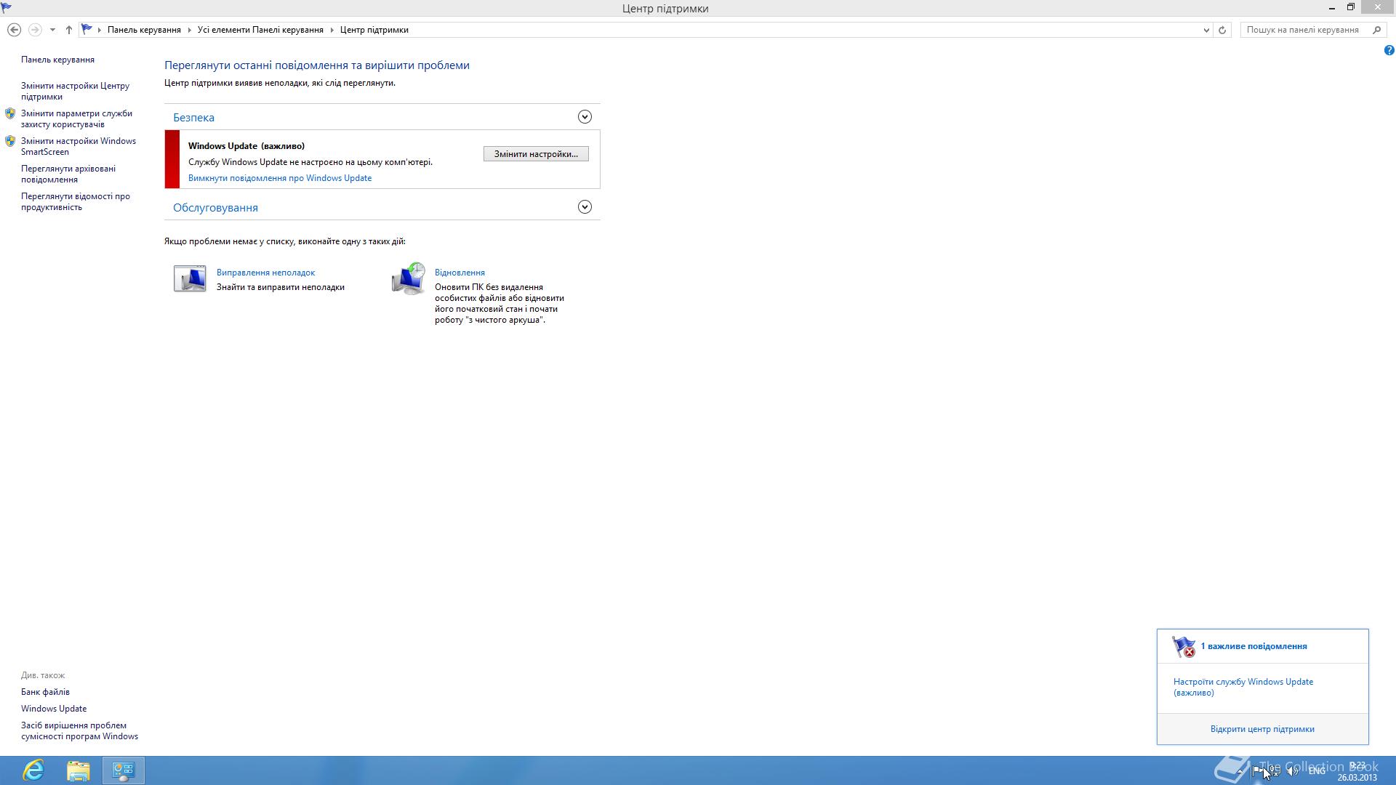Open help with the question mark icon
This screenshot has height=785, width=1396.
point(1389,50)
